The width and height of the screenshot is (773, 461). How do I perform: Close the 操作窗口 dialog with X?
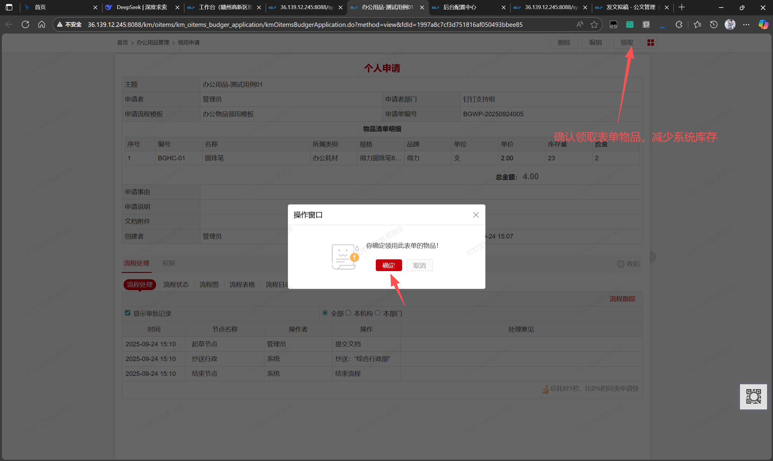[x=475, y=215]
